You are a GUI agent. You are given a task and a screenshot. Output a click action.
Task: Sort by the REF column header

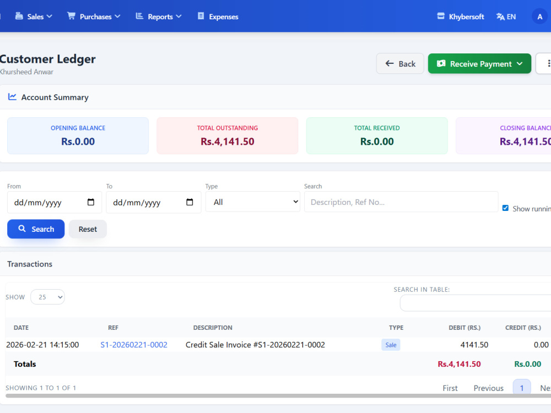coord(113,328)
